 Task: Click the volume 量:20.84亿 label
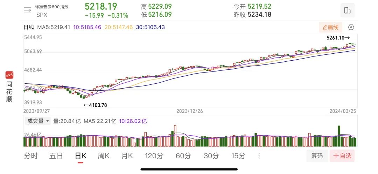[x=67, y=121]
